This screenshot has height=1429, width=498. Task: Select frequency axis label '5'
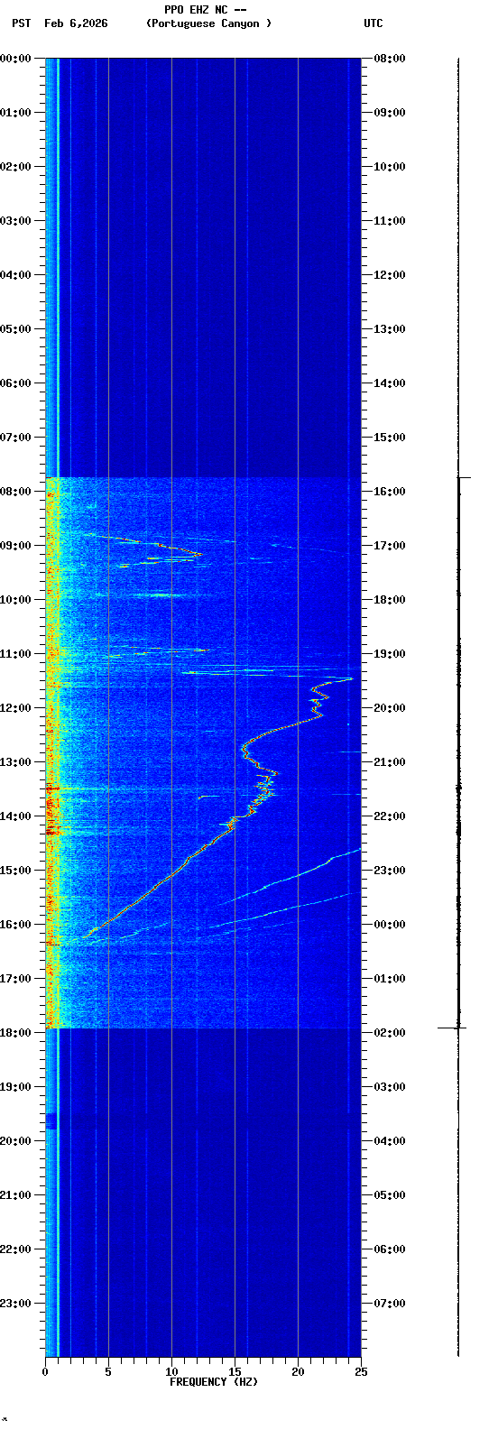coord(108,1372)
